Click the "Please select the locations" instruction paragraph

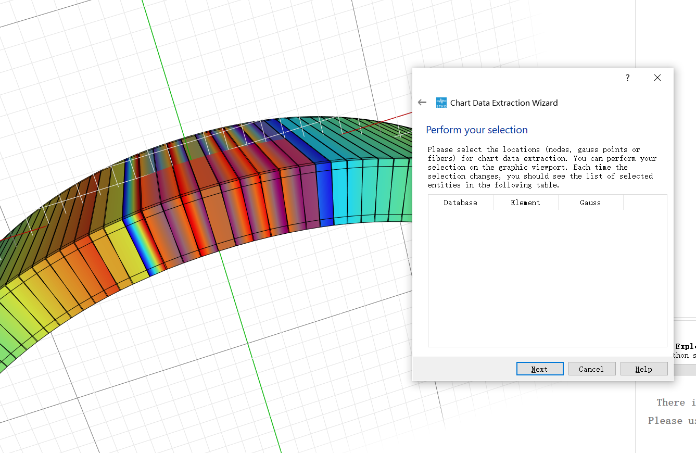[x=542, y=167]
